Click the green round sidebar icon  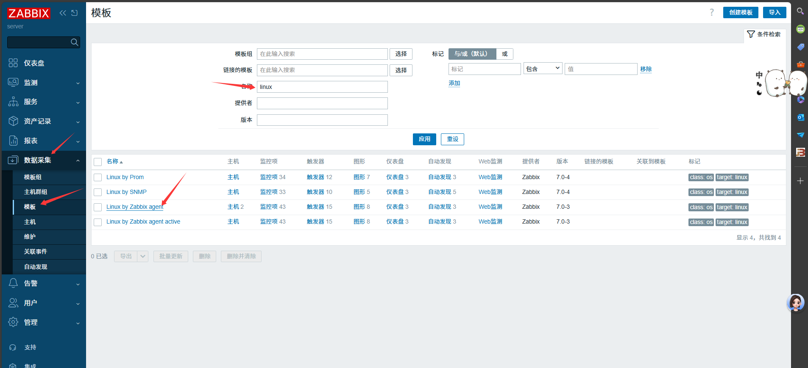coord(800,29)
